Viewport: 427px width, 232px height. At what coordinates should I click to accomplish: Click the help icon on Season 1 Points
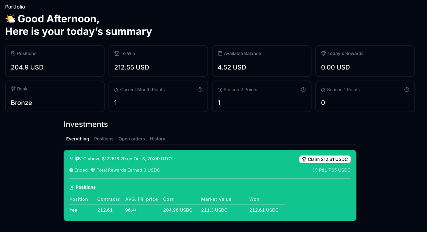(406, 90)
